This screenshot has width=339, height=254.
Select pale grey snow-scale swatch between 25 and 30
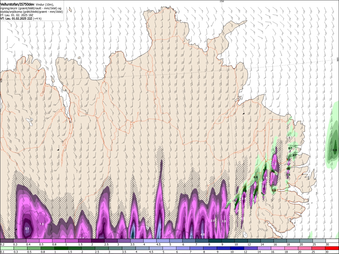(x=319, y=240)
